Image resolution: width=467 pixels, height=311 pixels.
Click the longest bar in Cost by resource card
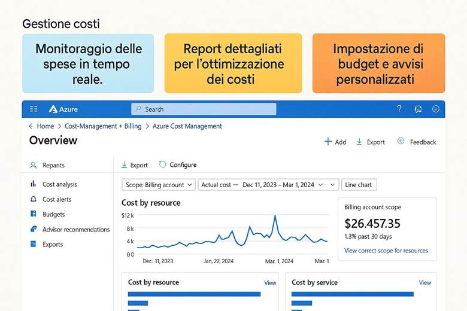(x=194, y=294)
